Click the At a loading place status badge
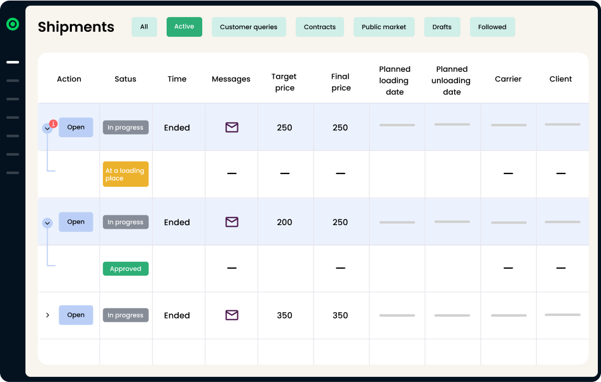The height and width of the screenshot is (382, 601). click(125, 174)
